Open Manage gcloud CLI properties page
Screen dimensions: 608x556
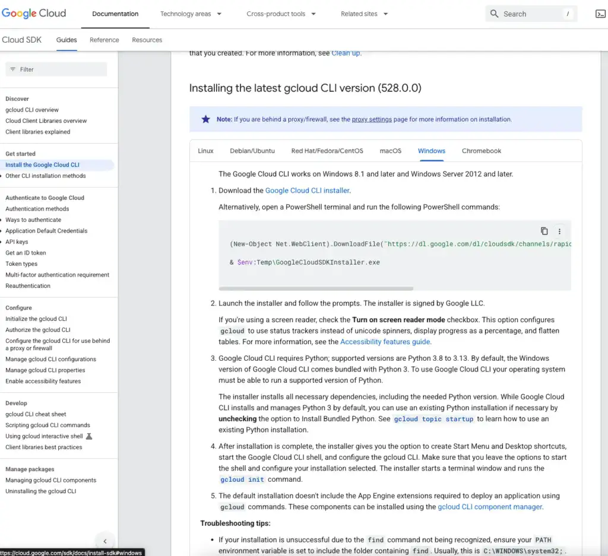click(45, 370)
